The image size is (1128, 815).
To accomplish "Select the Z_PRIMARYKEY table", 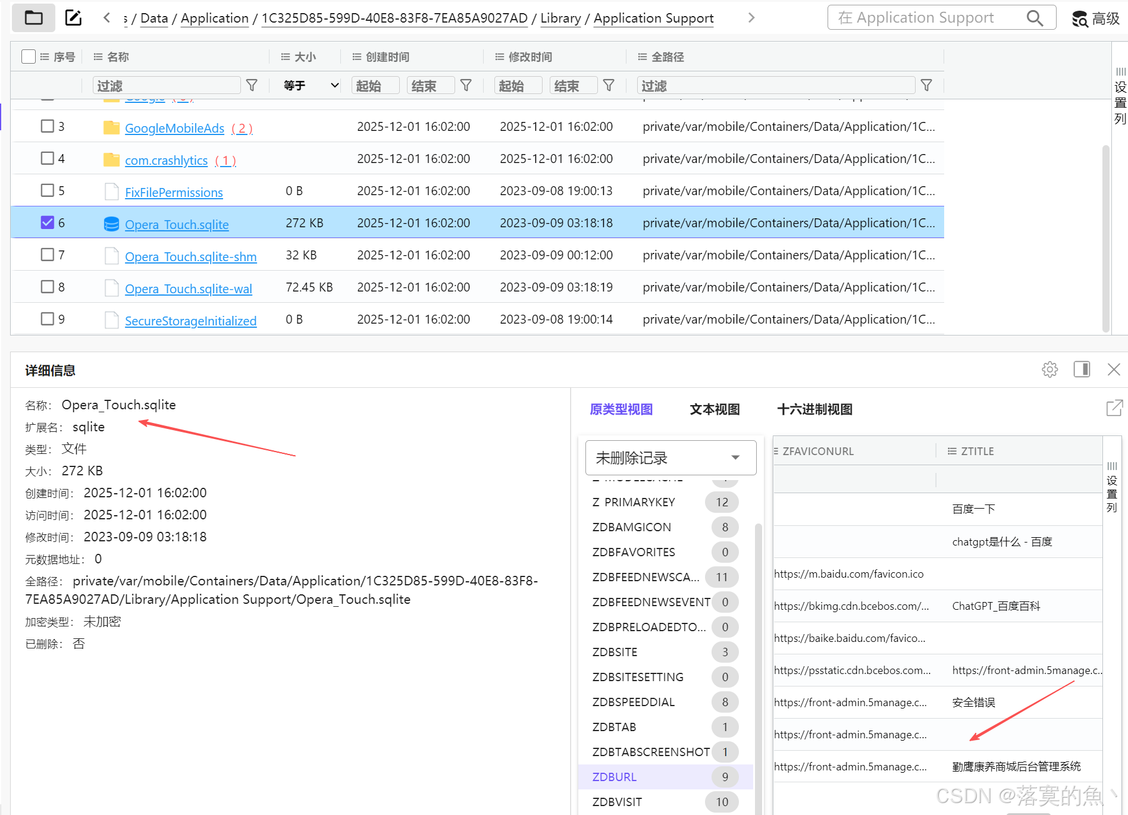I will click(665, 502).
